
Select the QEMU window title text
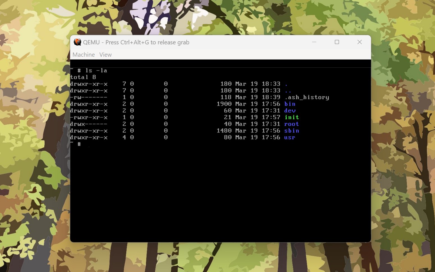tap(136, 42)
